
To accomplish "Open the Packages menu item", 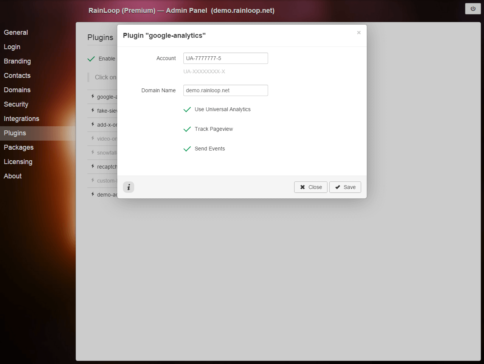I will [19, 147].
